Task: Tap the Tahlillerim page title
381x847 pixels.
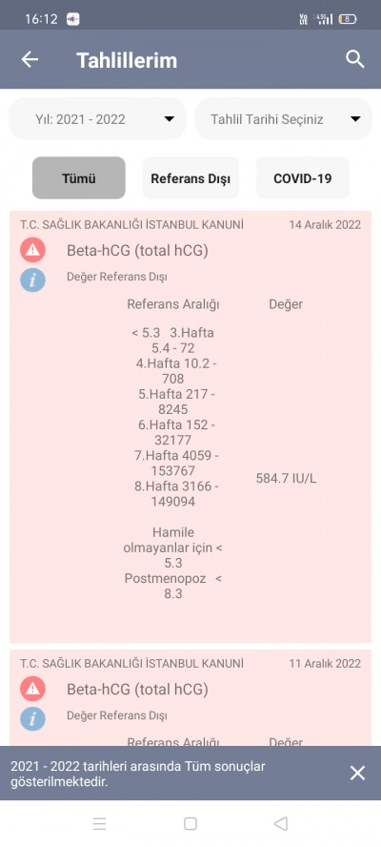Action: pos(127,60)
